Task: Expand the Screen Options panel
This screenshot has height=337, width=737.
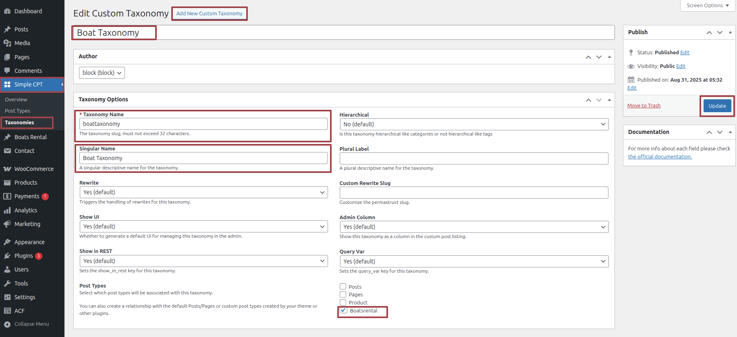Action: tap(708, 6)
